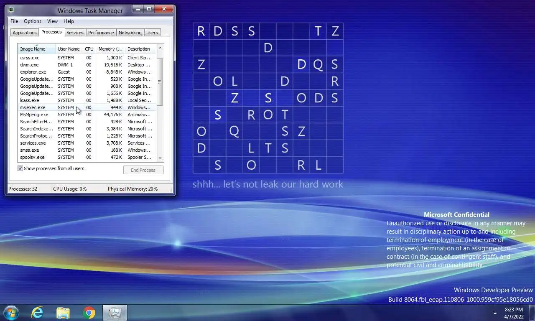This screenshot has height=321, width=535.
Task: Open Windows Explorer folder icon
Action: click(63, 313)
